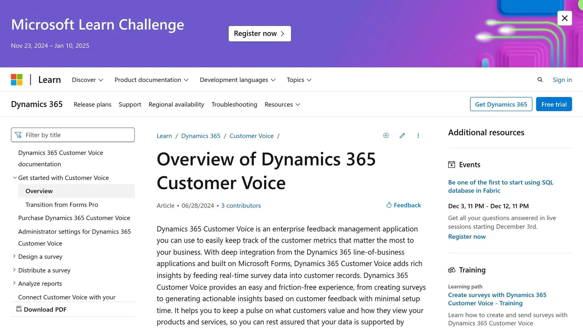This screenshot has width=583, height=328.
Task: Expand the Design a survey section
Action: (x=15, y=256)
